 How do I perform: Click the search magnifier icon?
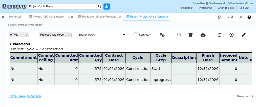(x=99, y=6)
